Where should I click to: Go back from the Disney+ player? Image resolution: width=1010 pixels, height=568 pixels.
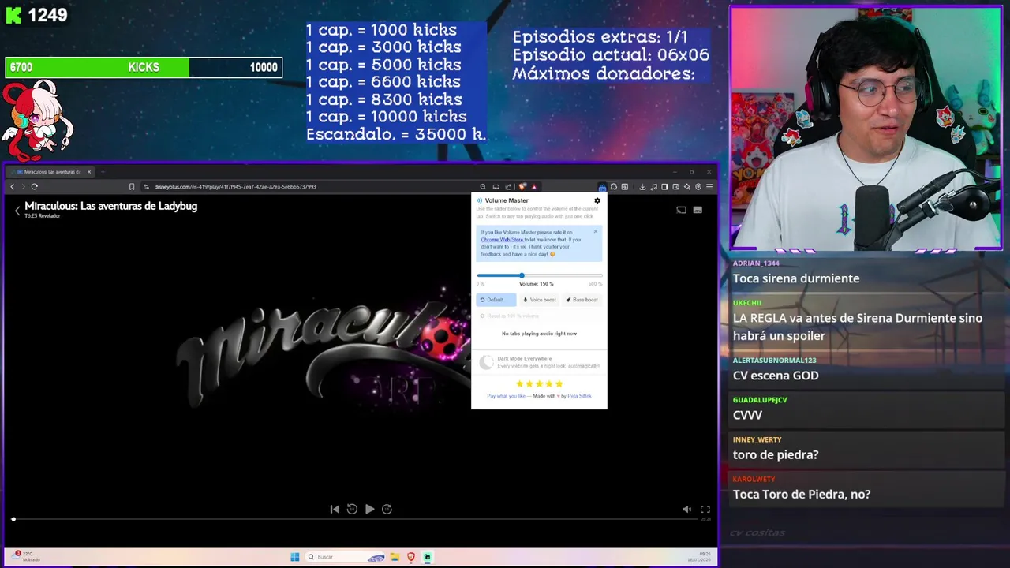click(17, 211)
